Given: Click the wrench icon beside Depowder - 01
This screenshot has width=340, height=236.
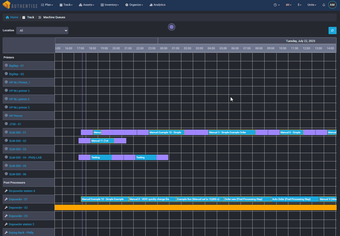Looking at the screenshot, I should pyautogui.click(x=6, y=199).
